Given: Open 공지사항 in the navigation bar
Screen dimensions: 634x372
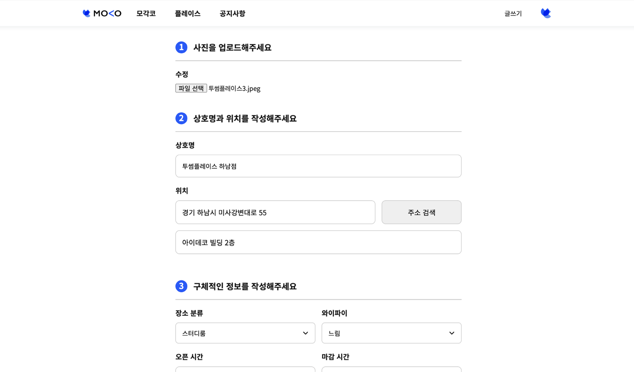Looking at the screenshot, I should pos(232,13).
